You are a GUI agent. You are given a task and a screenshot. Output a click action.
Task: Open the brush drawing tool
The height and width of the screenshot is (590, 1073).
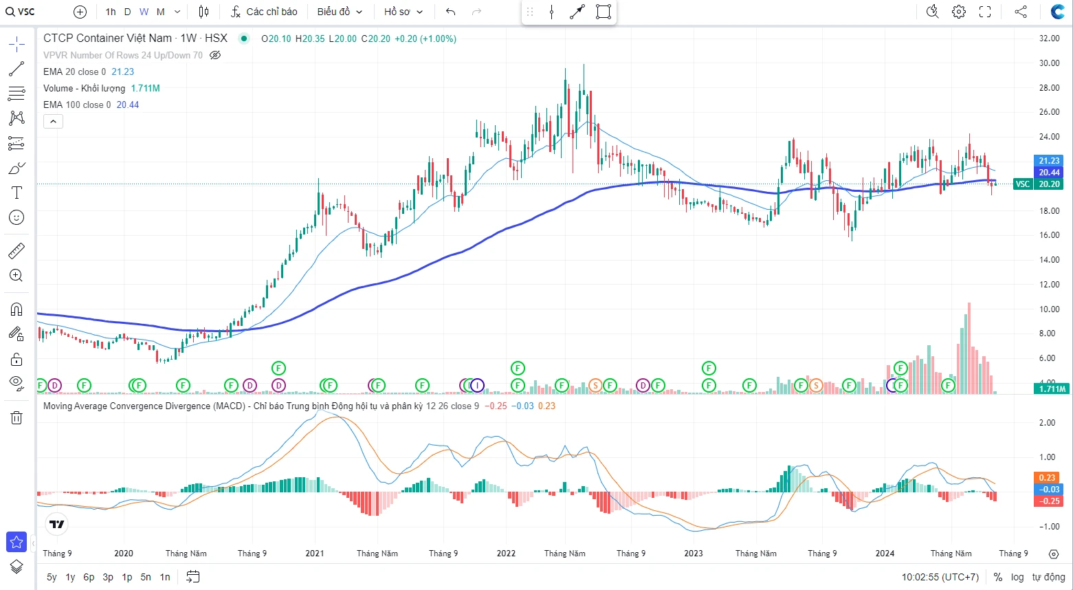[16, 168]
